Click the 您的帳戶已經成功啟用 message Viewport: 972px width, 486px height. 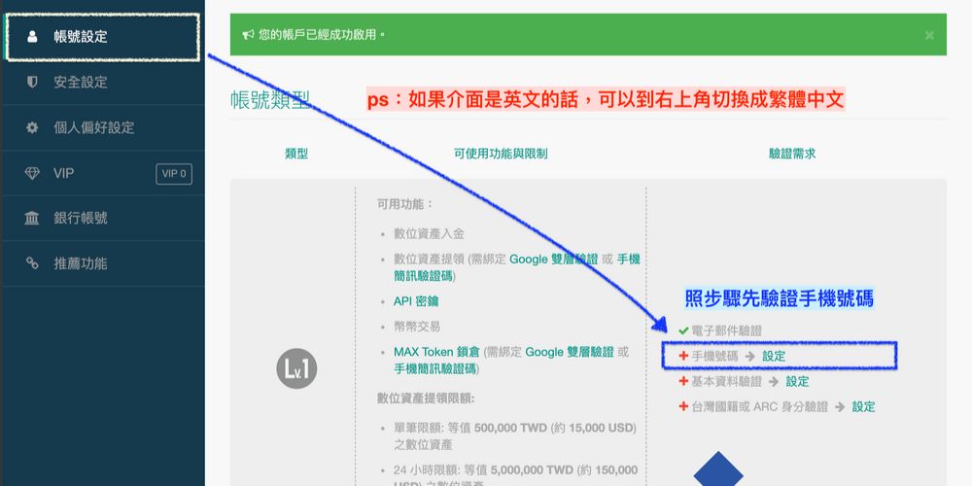[322, 35]
